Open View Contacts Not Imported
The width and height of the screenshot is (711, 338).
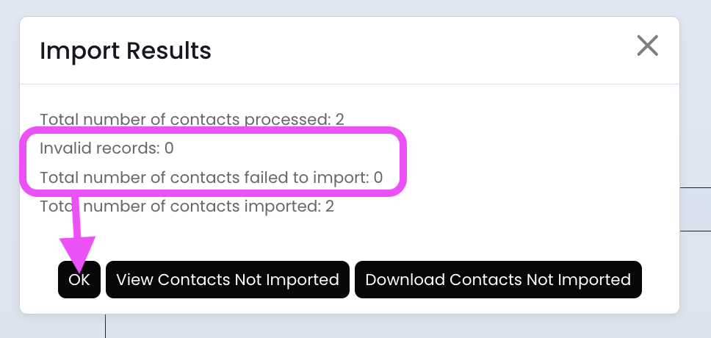coord(228,280)
